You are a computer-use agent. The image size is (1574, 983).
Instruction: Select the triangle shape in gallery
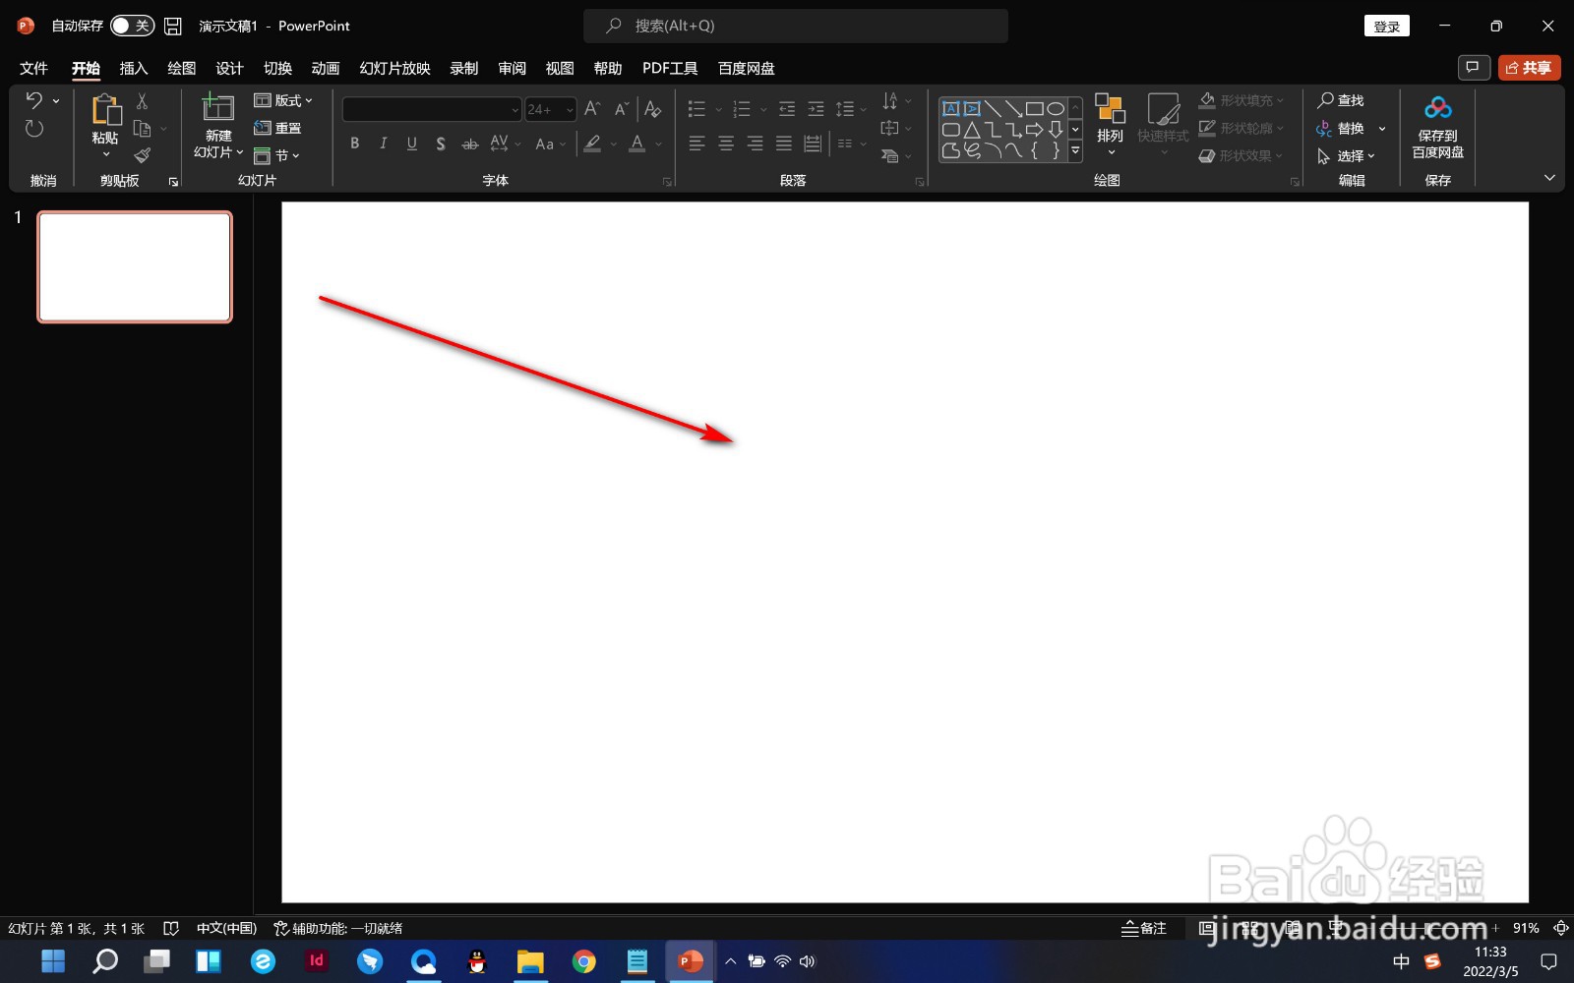coord(972,129)
